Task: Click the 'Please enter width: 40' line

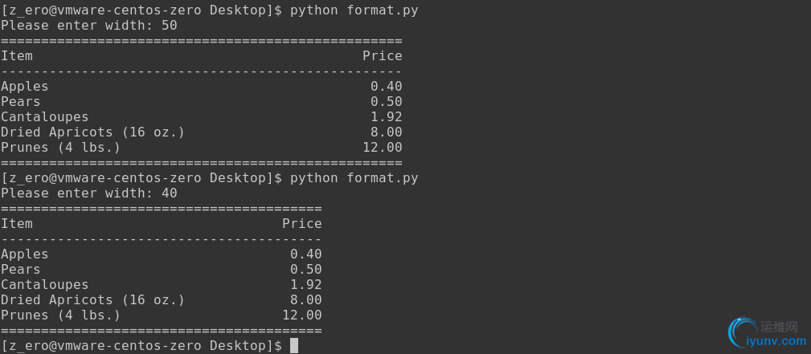Action: click(x=89, y=193)
